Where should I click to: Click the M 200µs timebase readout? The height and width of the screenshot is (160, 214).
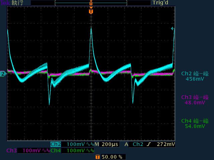coord(106,144)
